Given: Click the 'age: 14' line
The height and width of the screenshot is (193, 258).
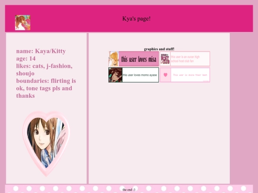Looking at the screenshot, I should point(26,59).
